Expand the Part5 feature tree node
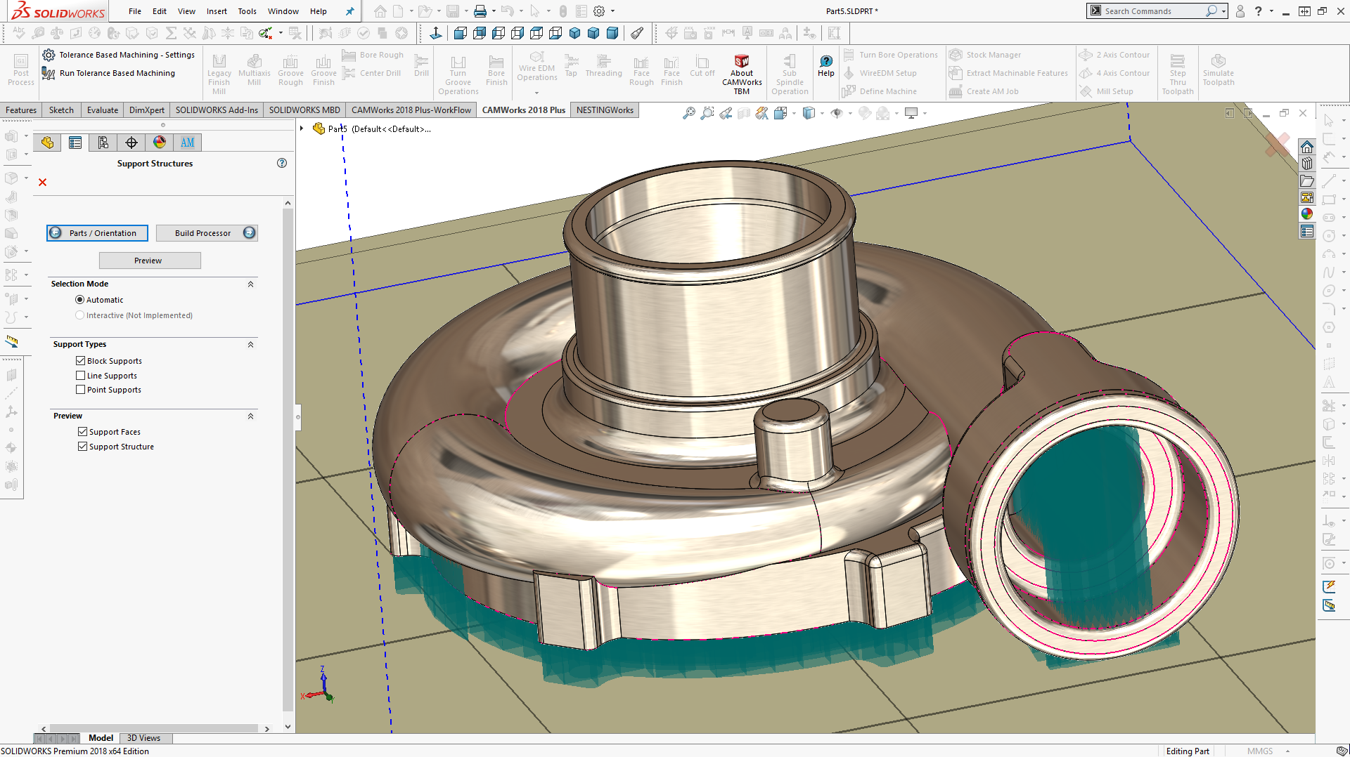 coord(302,129)
